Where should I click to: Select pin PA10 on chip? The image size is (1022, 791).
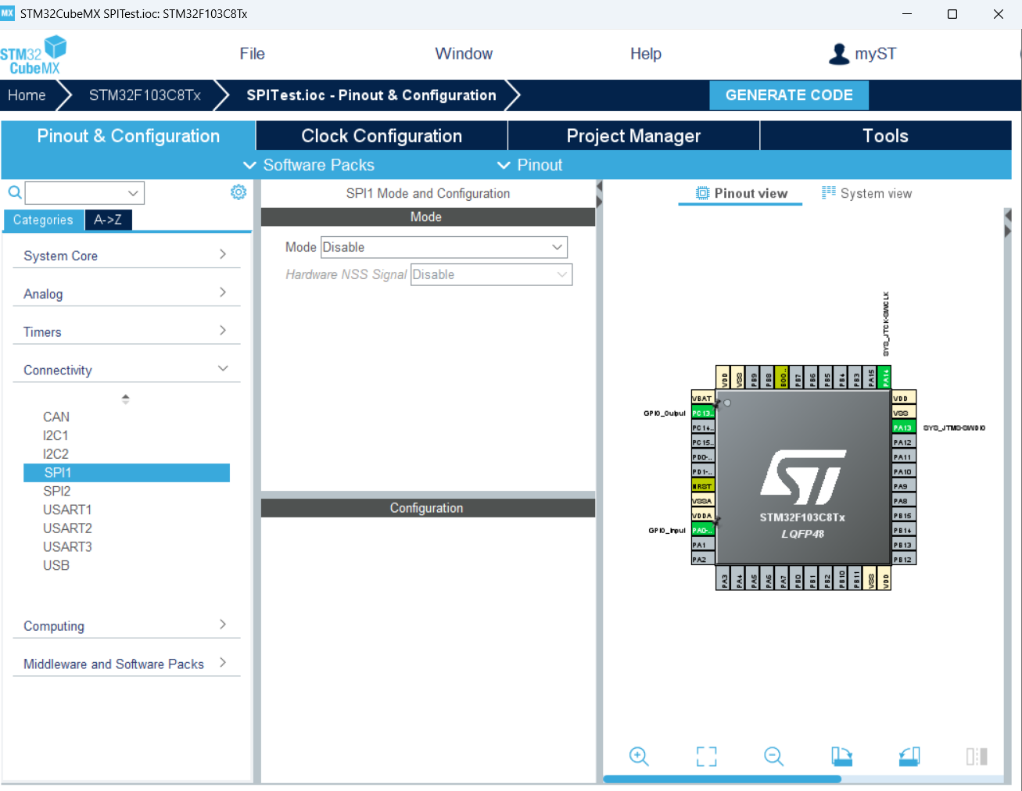[x=904, y=471]
